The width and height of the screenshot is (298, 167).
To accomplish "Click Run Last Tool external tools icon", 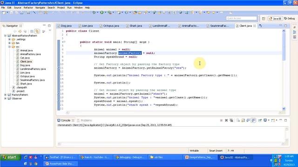I will coord(109,13).
